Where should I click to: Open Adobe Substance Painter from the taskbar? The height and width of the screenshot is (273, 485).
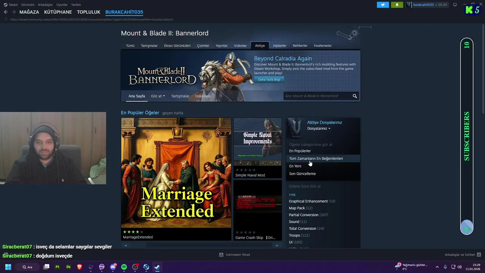point(57,267)
